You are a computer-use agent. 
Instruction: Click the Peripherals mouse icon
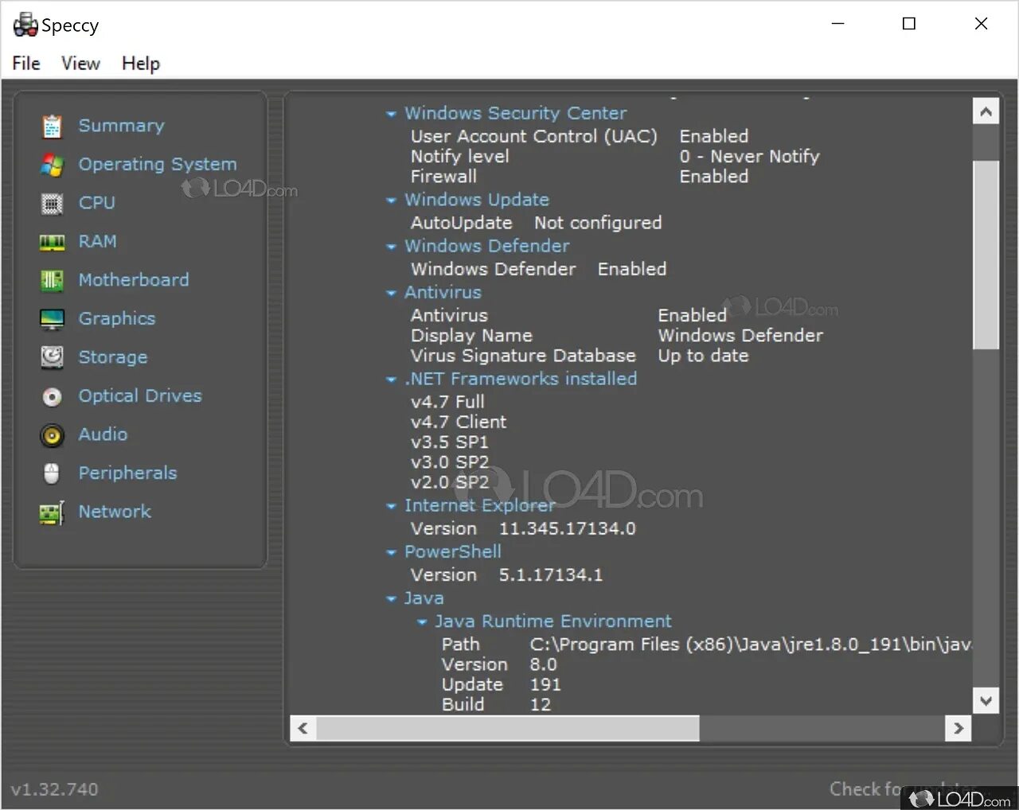[x=52, y=473]
